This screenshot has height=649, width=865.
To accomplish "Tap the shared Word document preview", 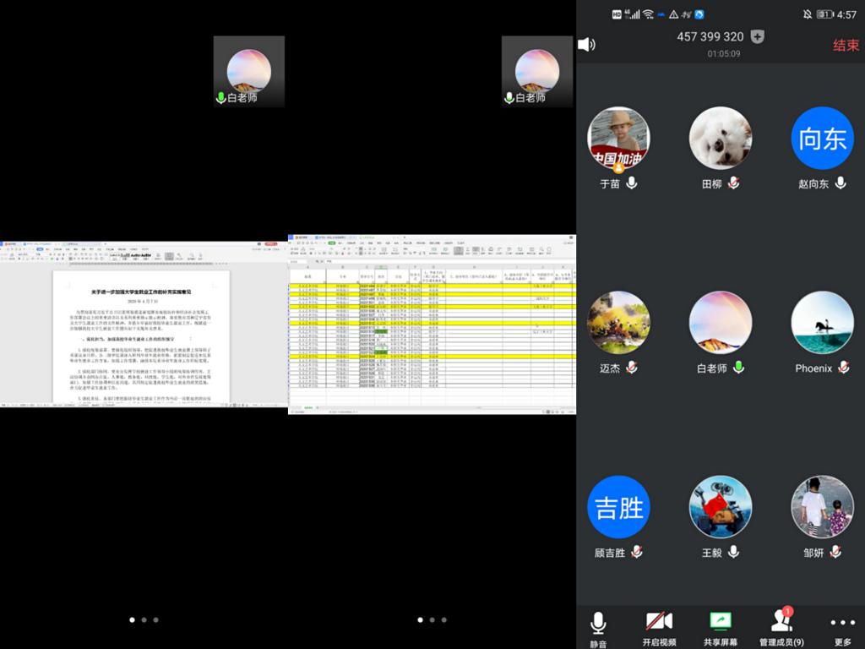I will [144, 324].
